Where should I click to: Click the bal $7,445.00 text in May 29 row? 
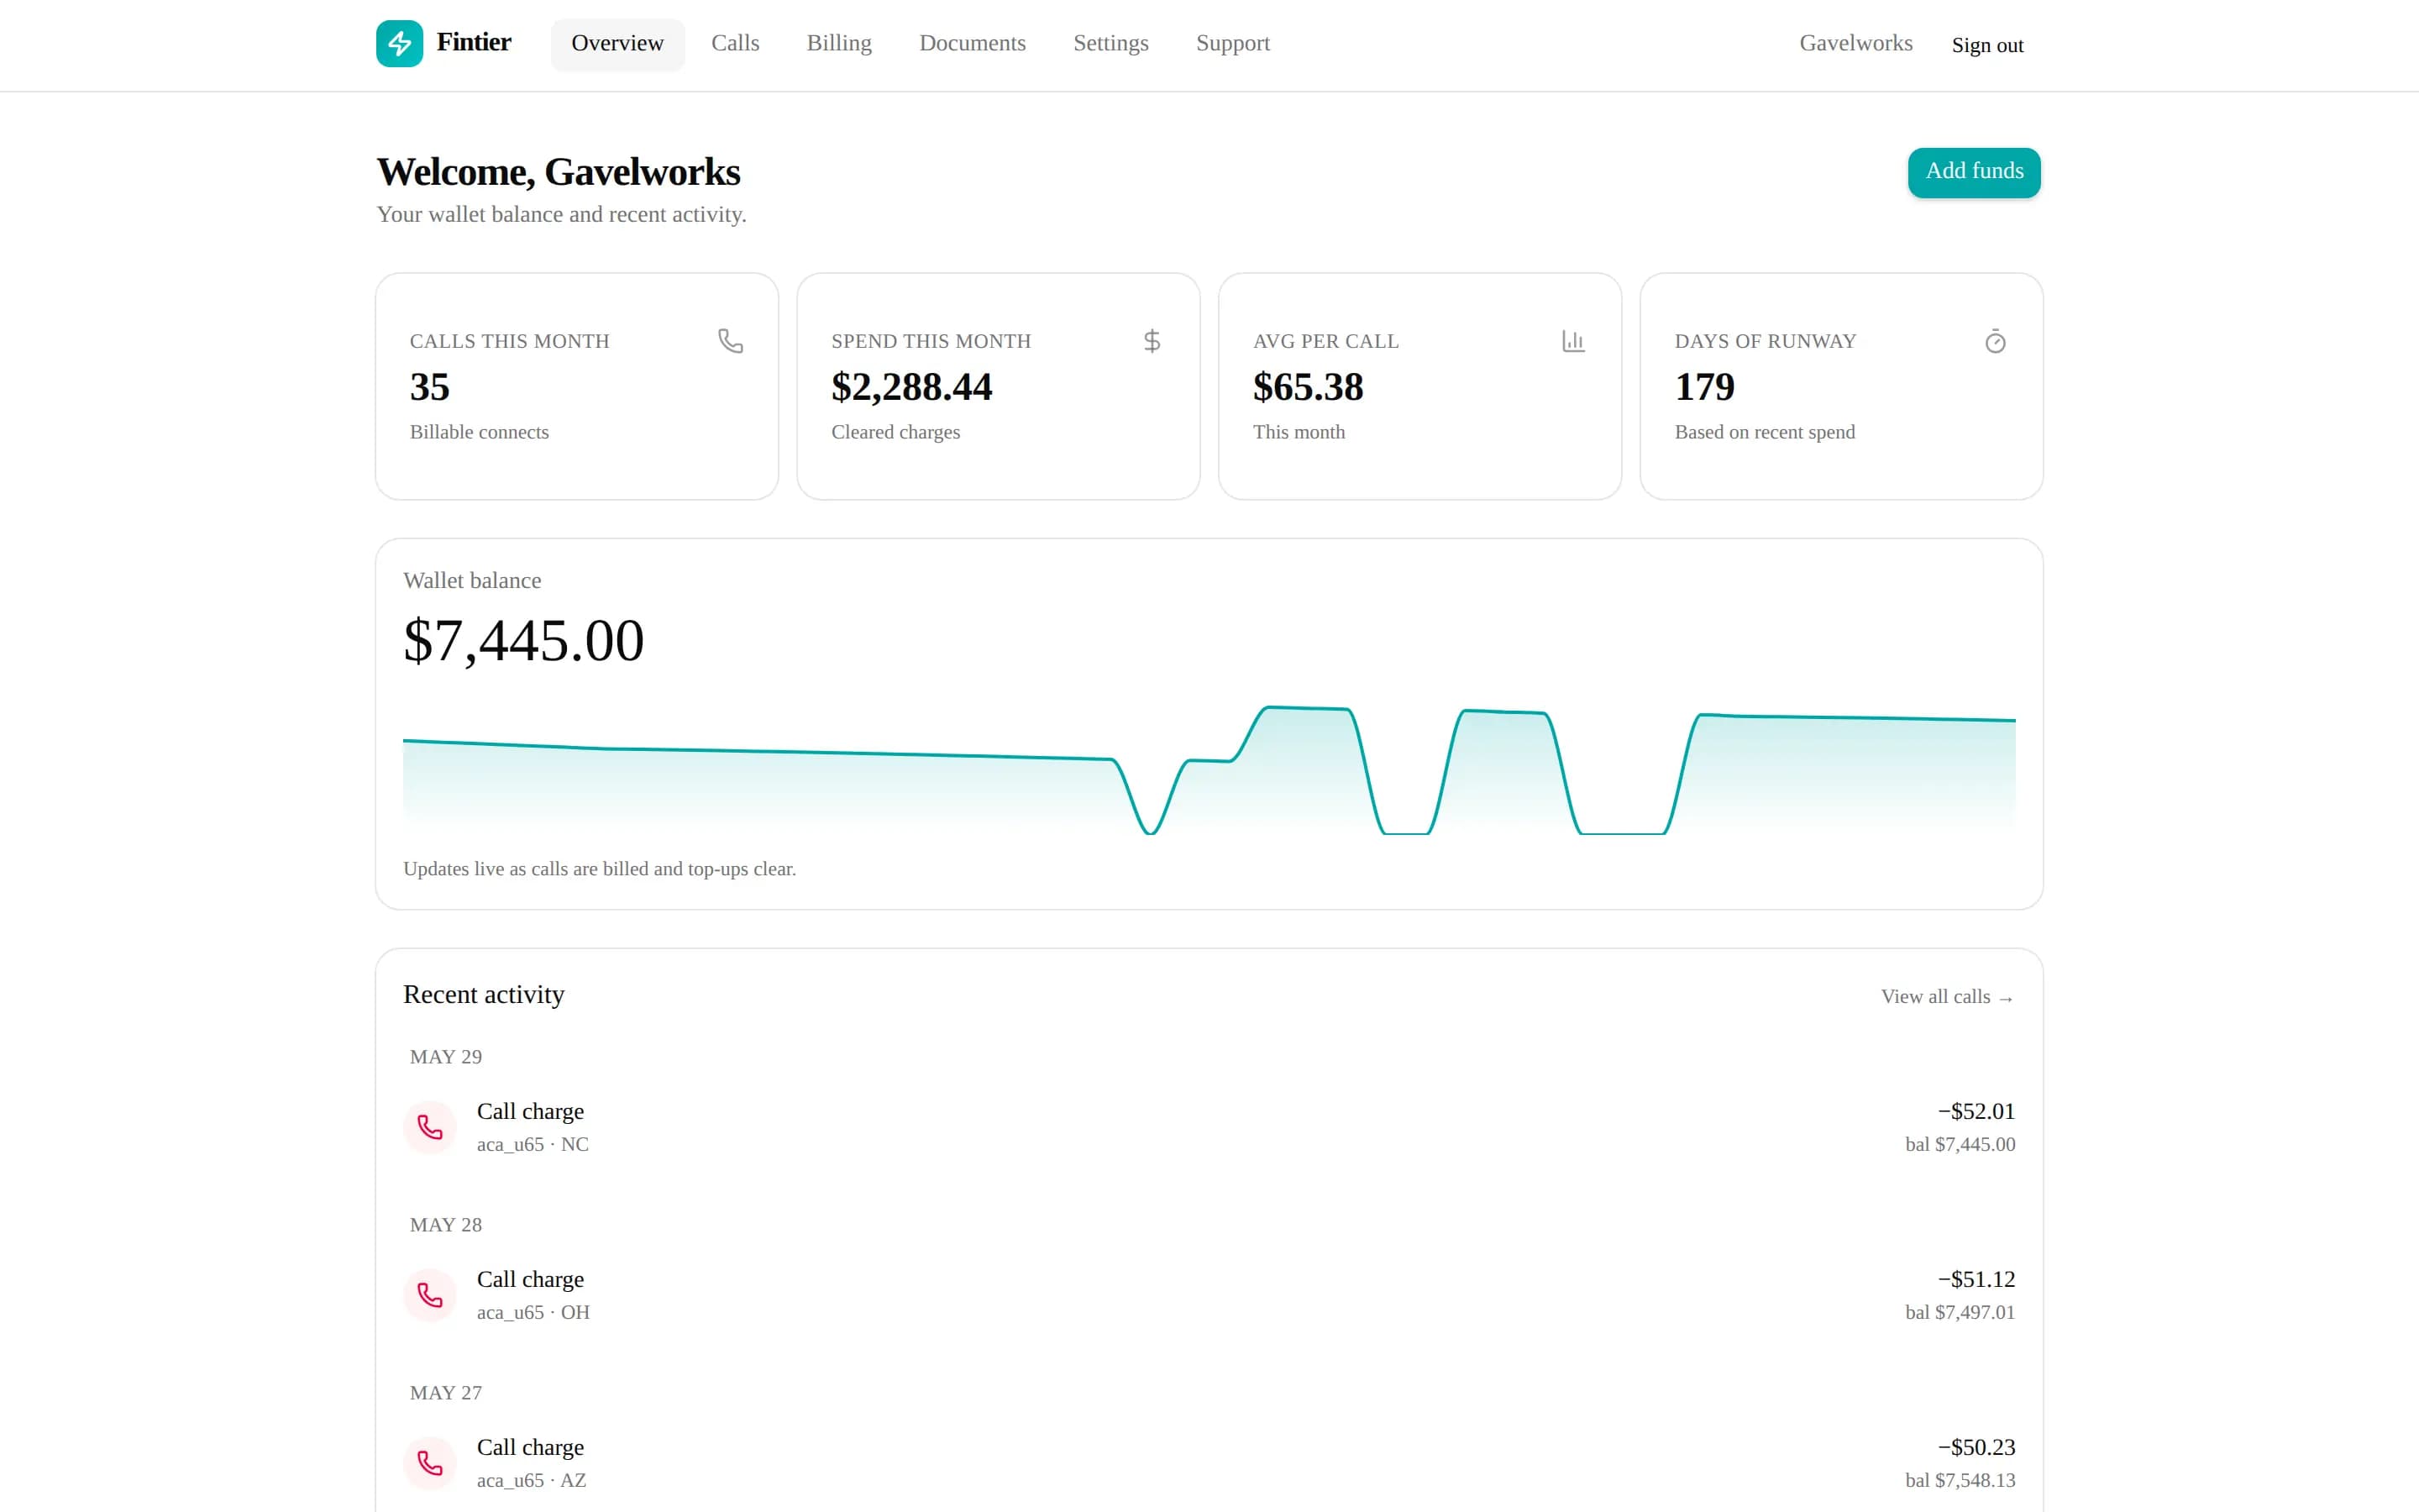(x=1960, y=1144)
